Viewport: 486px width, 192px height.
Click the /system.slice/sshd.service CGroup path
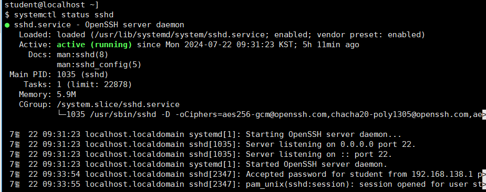[x=118, y=104]
